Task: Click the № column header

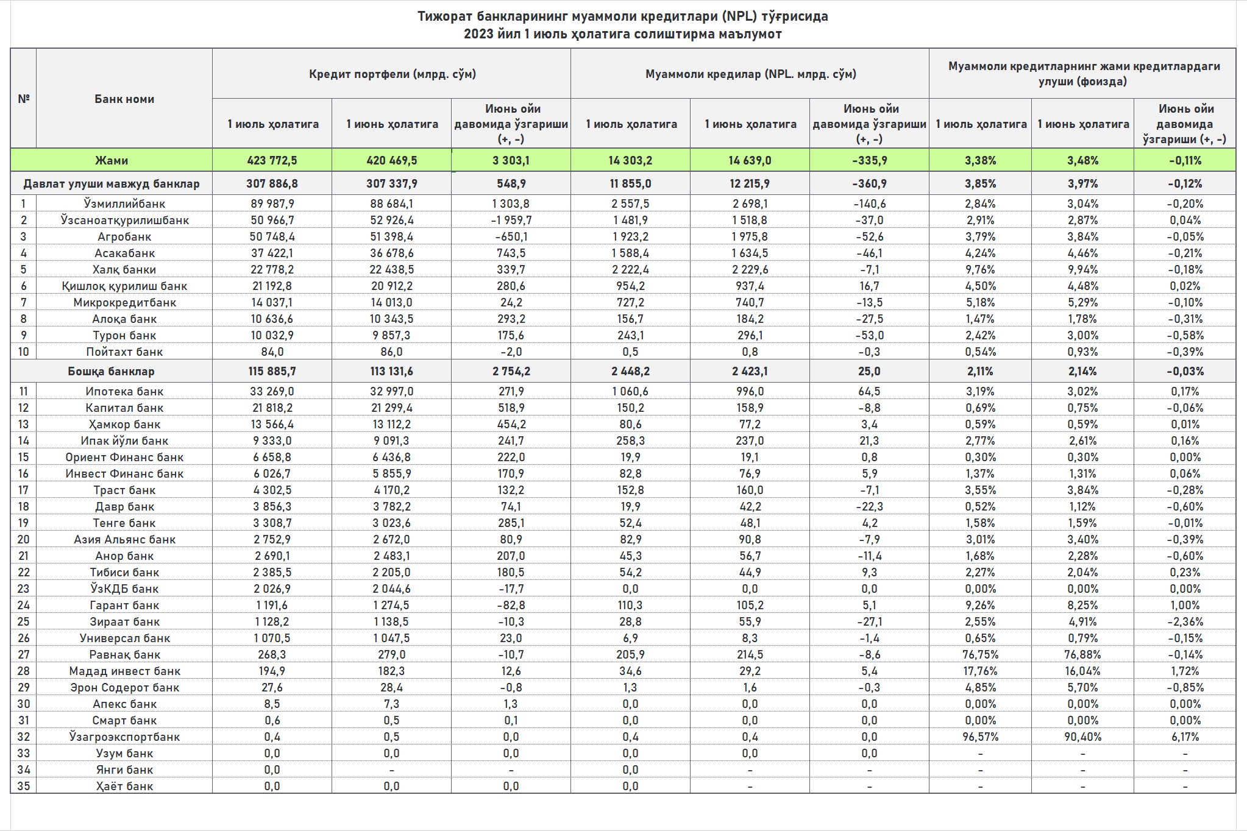Action: click(x=24, y=99)
